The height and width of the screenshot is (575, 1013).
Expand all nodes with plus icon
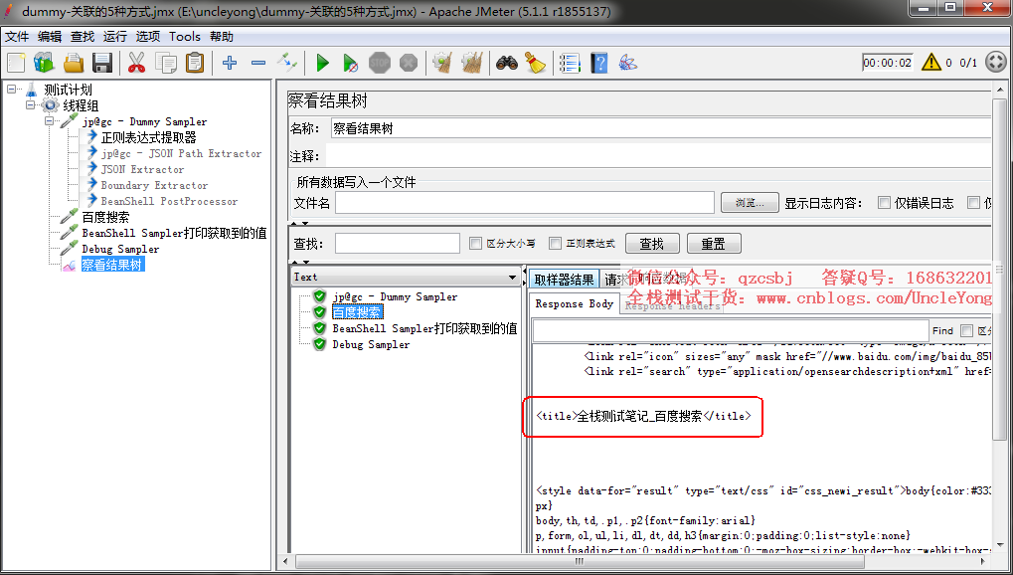click(230, 63)
